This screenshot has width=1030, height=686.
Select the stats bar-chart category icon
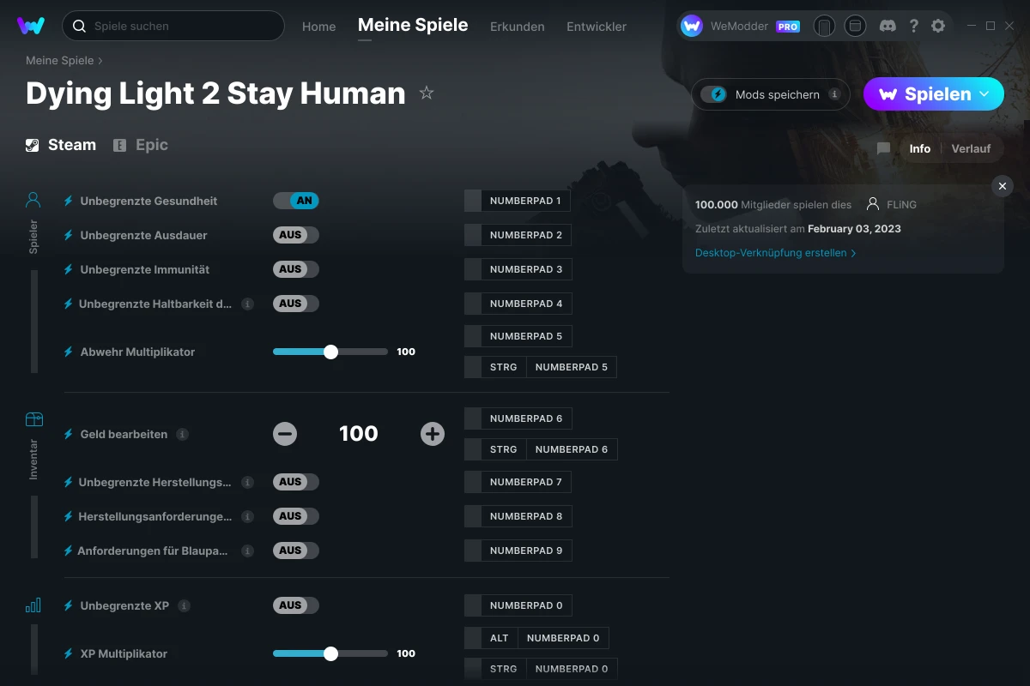pos(33,605)
